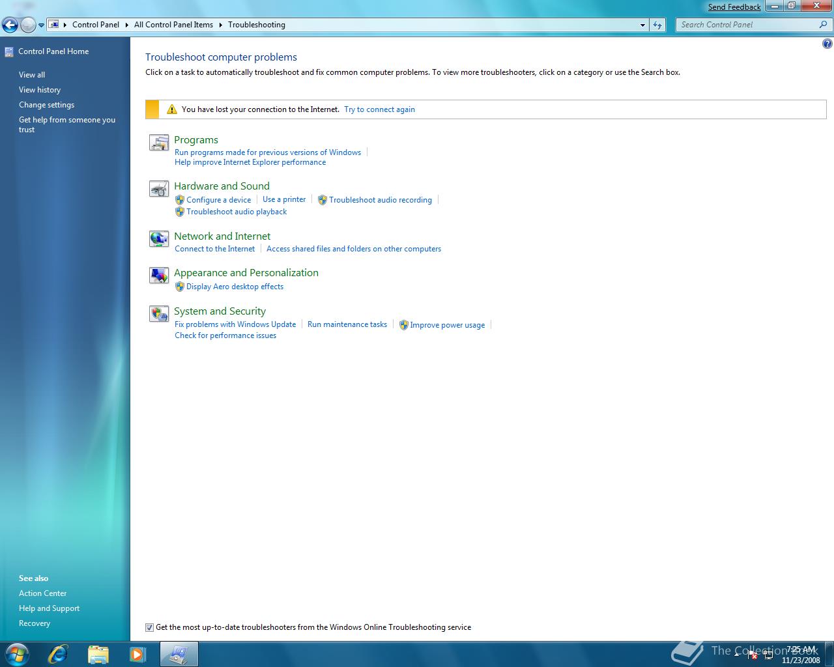
Task: Go back with the Back arrow button
Action: click(10, 25)
